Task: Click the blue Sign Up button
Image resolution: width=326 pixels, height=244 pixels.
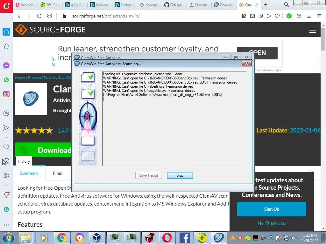Action: point(272,209)
